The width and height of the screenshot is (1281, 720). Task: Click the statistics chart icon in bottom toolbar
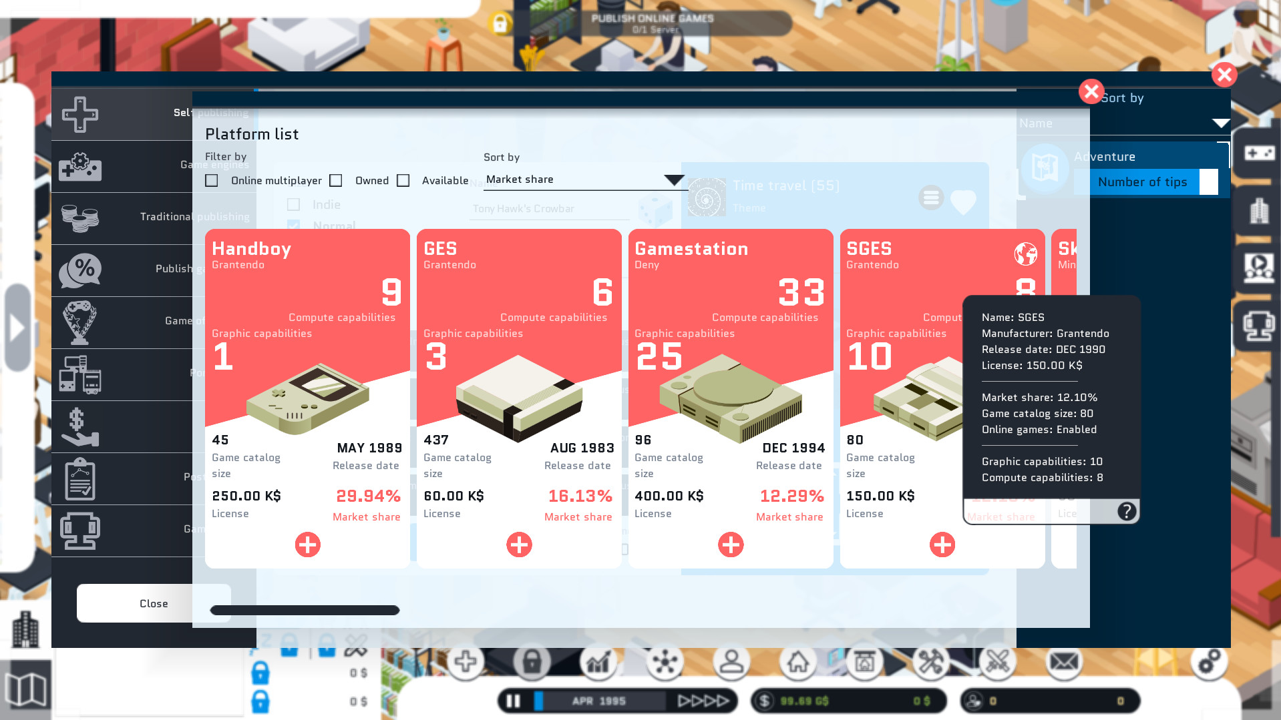coord(598,662)
